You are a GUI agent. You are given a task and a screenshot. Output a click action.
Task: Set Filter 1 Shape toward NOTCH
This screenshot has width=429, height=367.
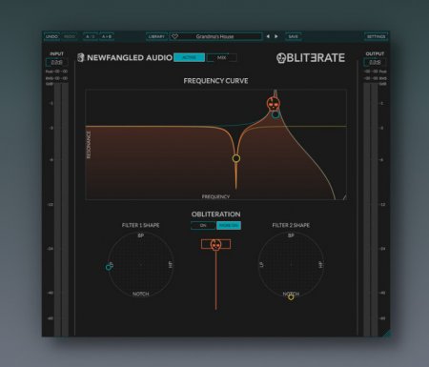point(141,294)
